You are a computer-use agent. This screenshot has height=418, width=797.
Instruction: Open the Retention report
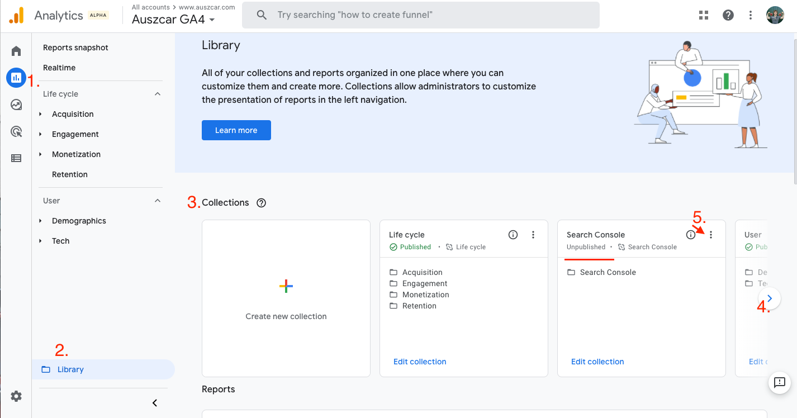coord(70,174)
